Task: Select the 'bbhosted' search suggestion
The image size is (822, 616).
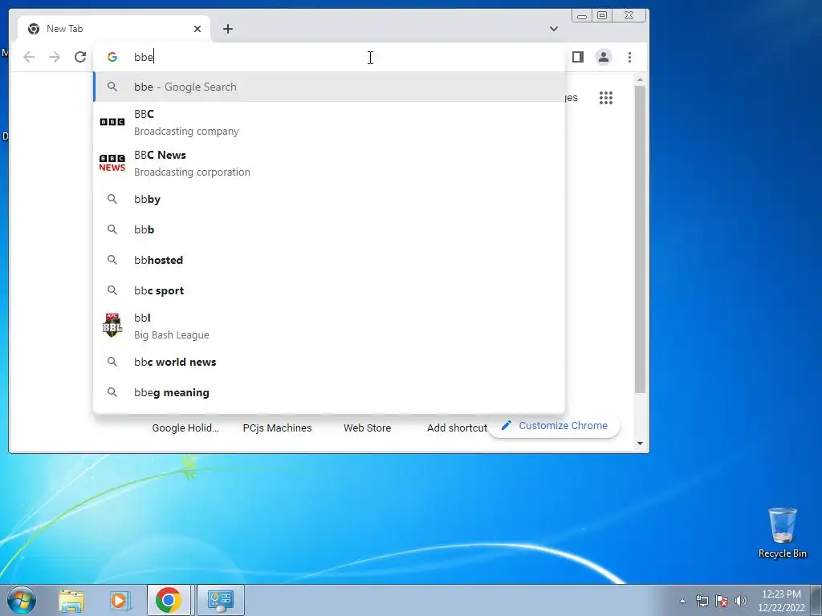Action: (329, 260)
